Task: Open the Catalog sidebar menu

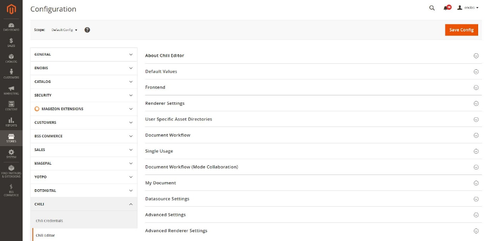Action: [11, 58]
